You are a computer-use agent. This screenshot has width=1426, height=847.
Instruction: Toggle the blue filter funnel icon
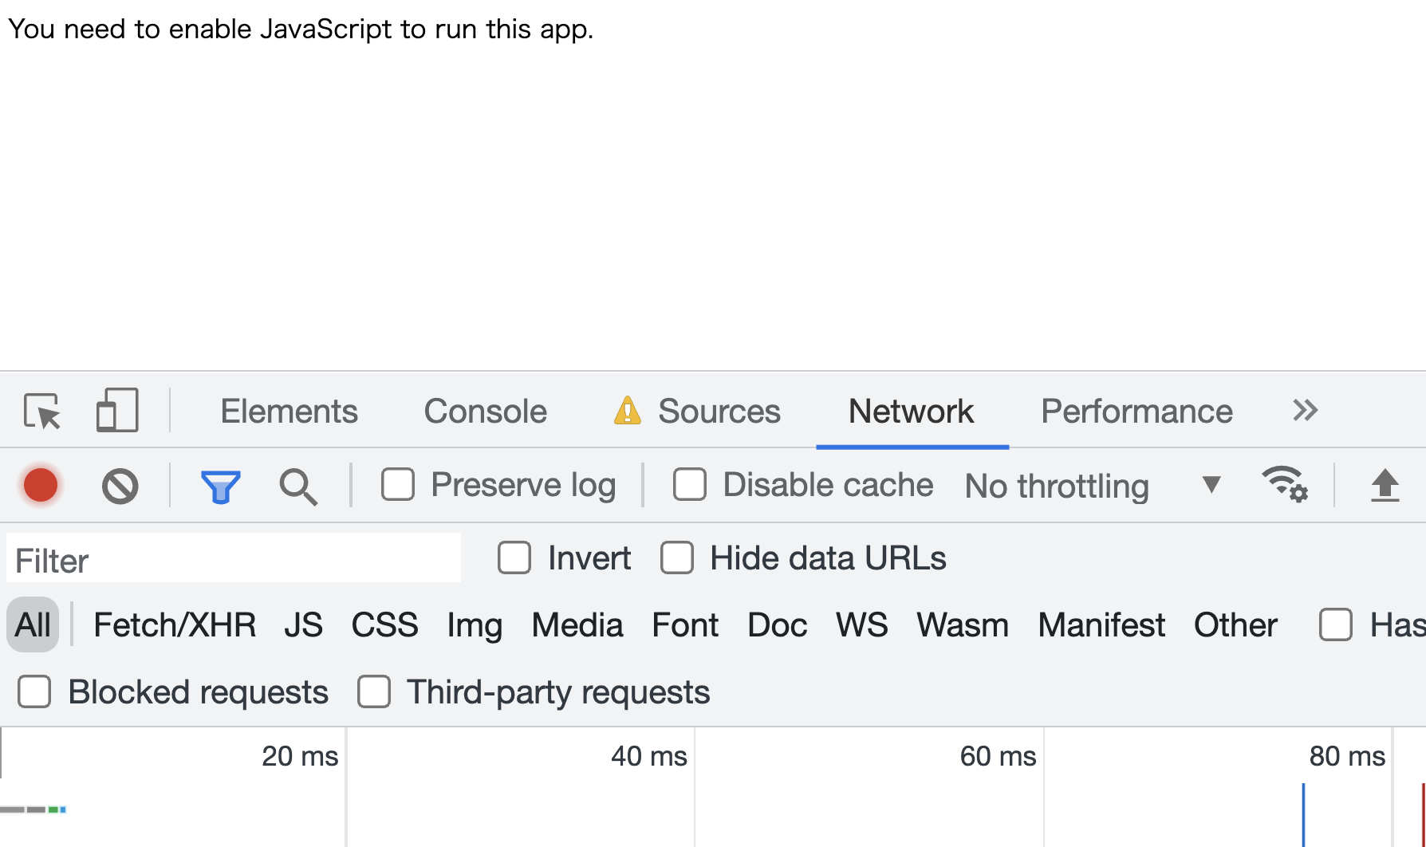(220, 486)
